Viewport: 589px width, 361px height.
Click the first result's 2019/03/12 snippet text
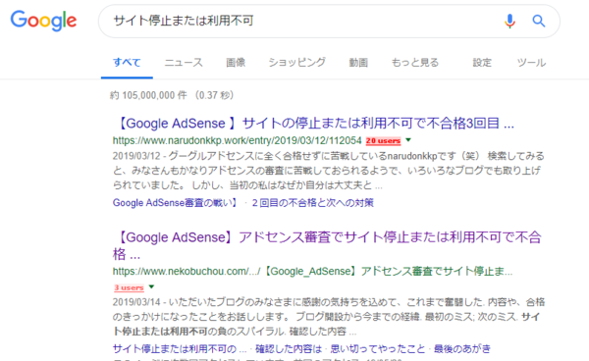329,171
